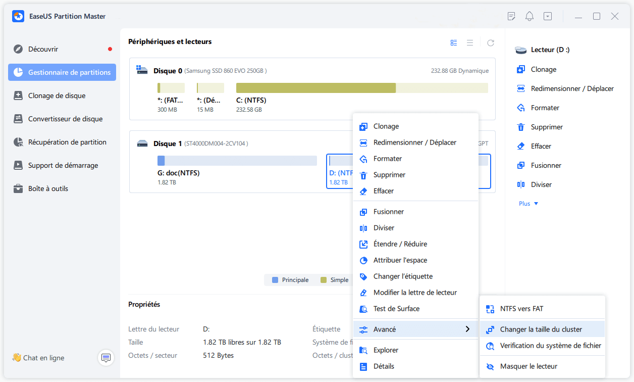Click the C: (NTFS) partition usage bar
This screenshot has width=634, height=382.
click(361, 88)
